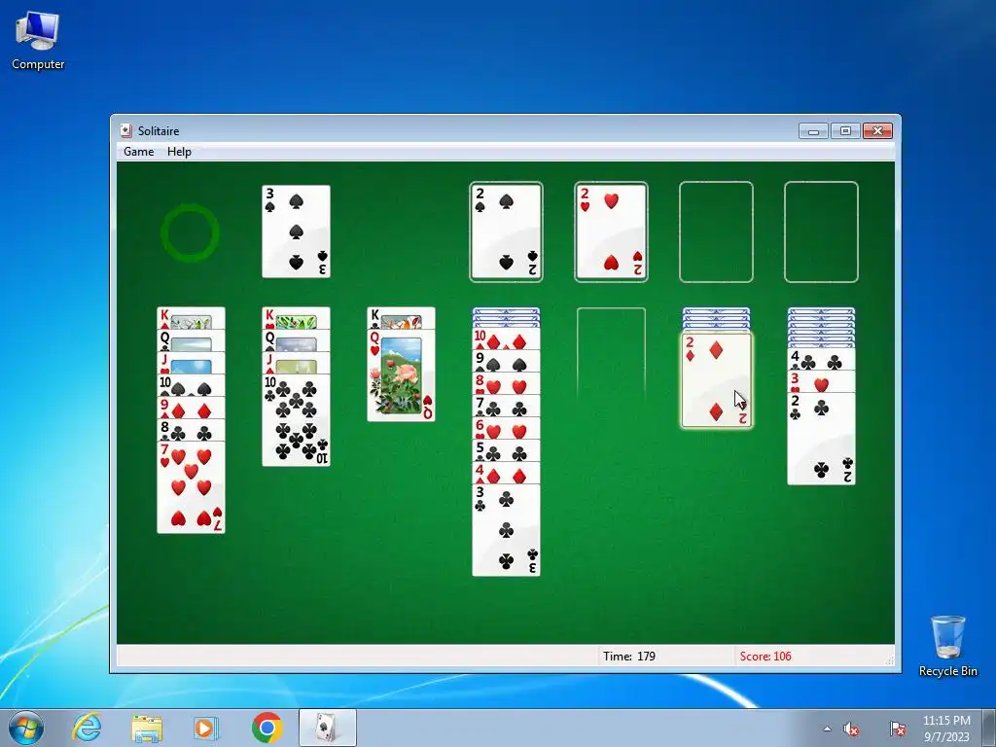Open the Action Center flag icon
The height and width of the screenshot is (747, 996).
[x=898, y=729]
